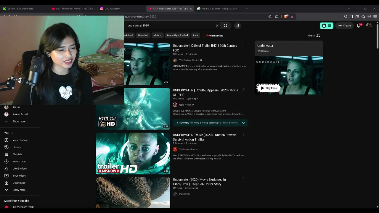The height and width of the screenshot is (213, 379).
Task: Open Brave Shields lion icon
Action: (x=285, y=17)
